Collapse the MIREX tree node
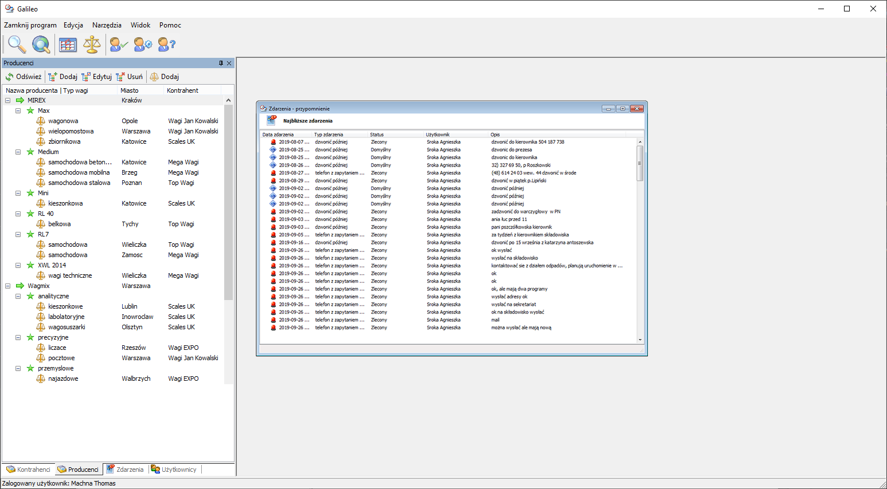The image size is (887, 489). pos(8,100)
